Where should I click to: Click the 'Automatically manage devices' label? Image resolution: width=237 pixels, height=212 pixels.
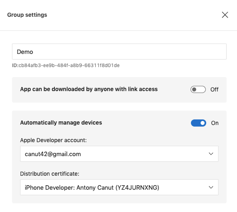point(61,123)
